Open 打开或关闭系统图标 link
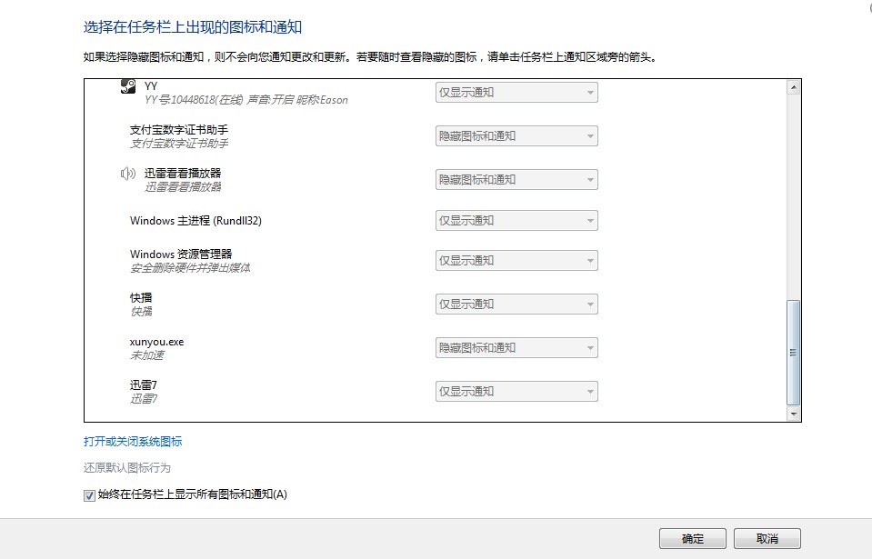872x559 pixels. [x=133, y=442]
